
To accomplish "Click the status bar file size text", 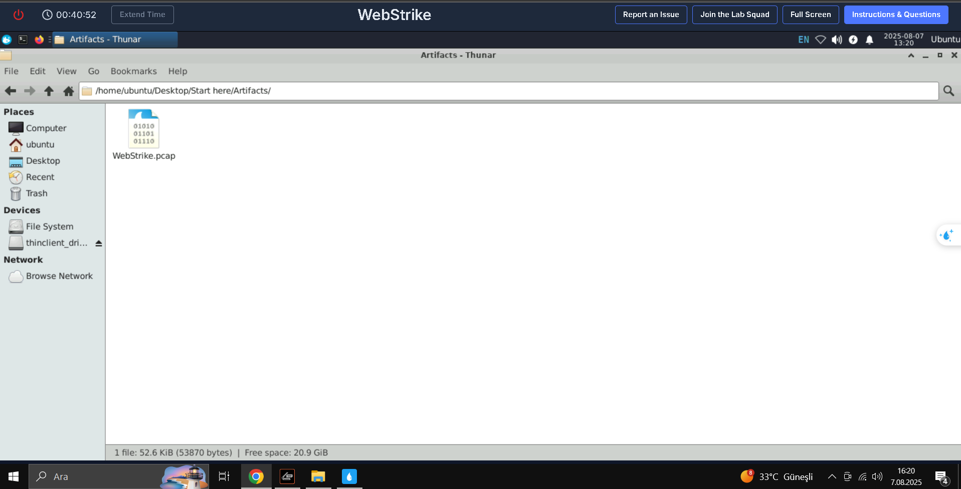I will 173,452.
